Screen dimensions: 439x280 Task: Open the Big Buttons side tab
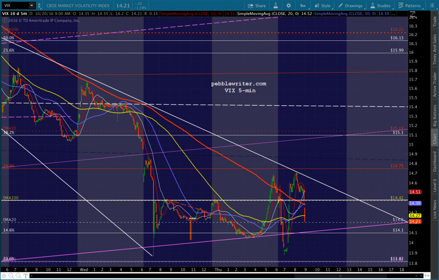[435, 115]
